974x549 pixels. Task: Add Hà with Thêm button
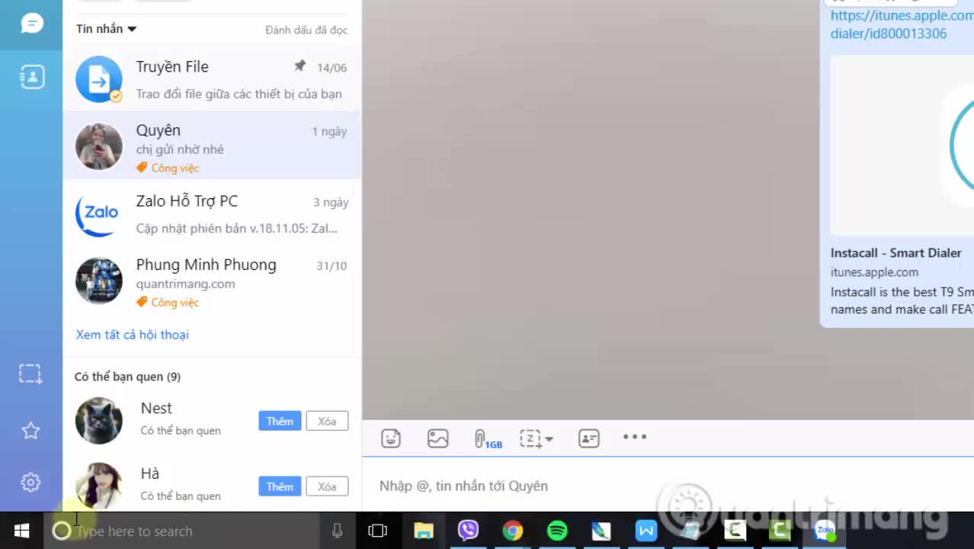coord(280,486)
